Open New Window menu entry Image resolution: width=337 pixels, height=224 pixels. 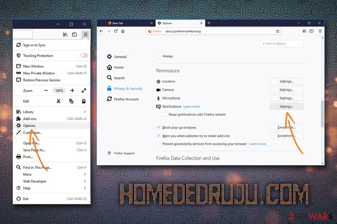click(52, 66)
